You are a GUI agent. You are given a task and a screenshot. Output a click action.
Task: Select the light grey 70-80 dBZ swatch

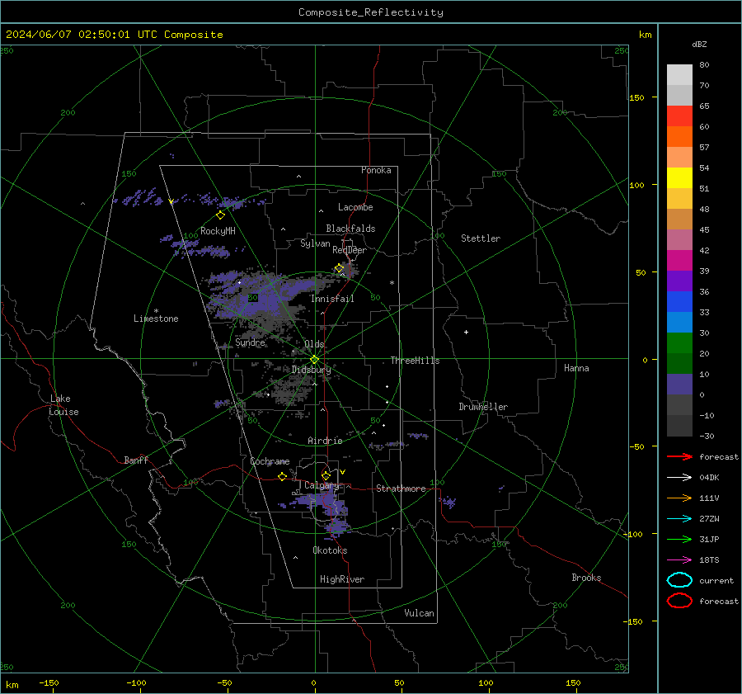[679, 74]
